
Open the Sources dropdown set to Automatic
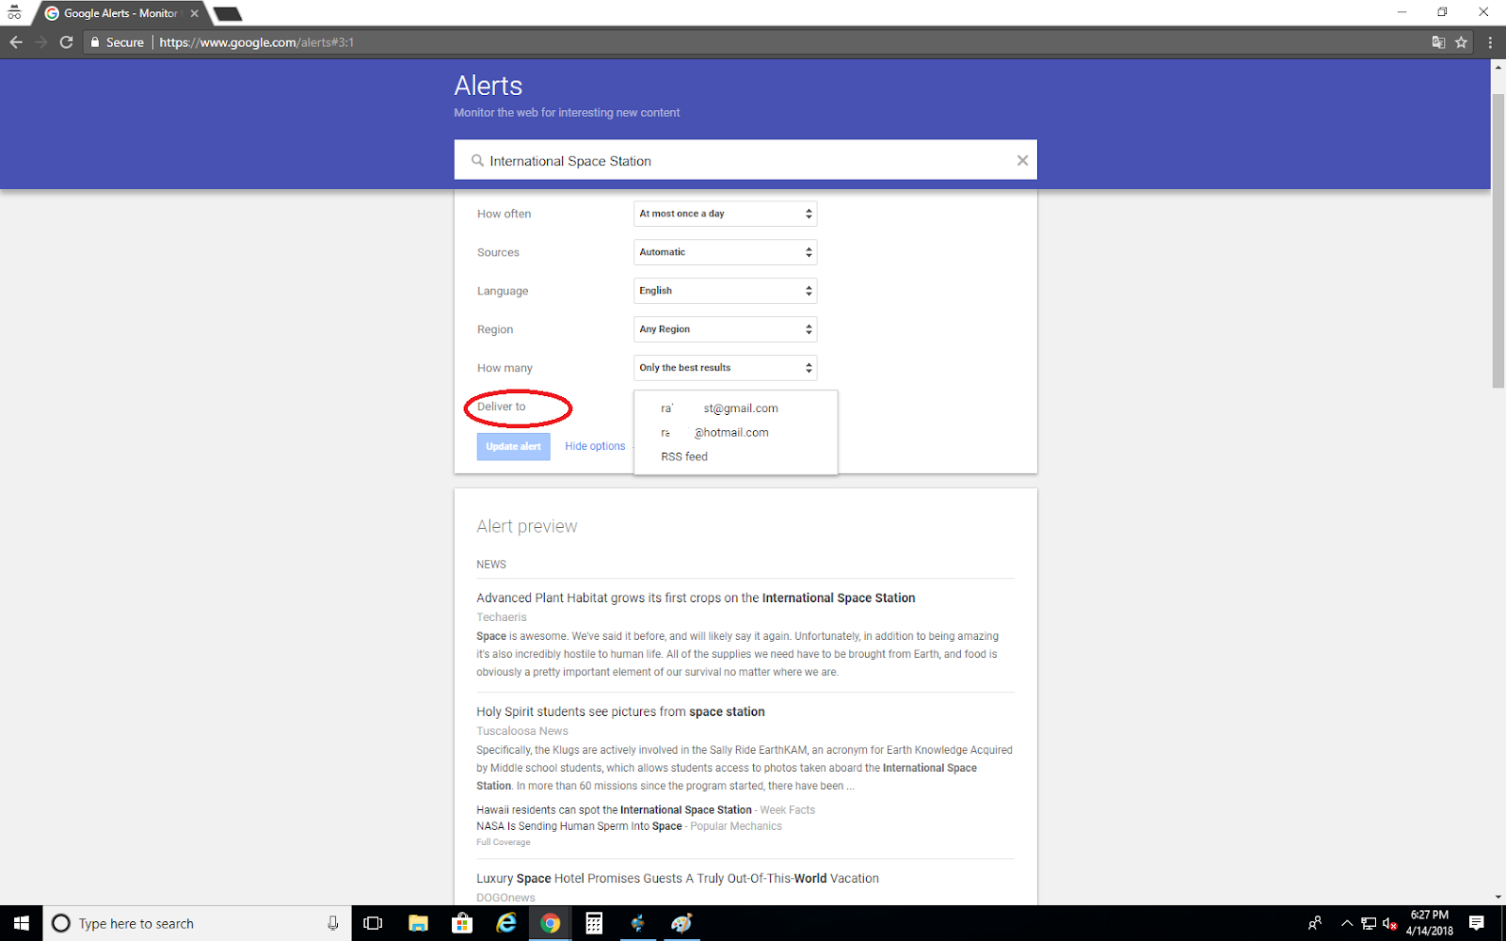[x=725, y=252]
